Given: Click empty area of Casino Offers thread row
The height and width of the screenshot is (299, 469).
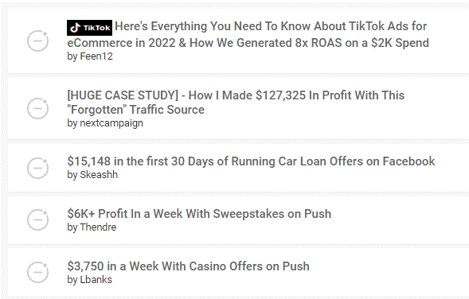Looking at the screenshot, I should (389, 272).
